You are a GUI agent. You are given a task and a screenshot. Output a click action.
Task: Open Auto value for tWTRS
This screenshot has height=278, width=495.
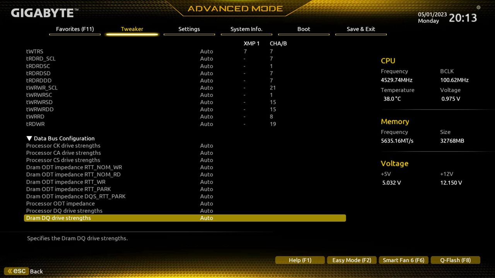[207, 51]
